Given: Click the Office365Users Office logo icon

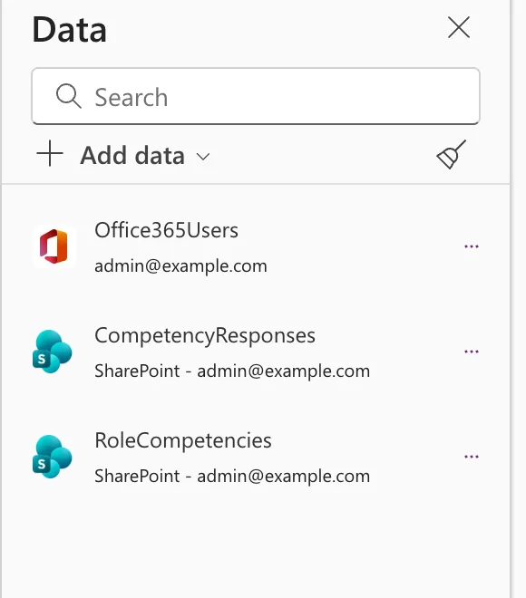Looking at the screenshot, I should pyautogui.click(x=54, y=246).
